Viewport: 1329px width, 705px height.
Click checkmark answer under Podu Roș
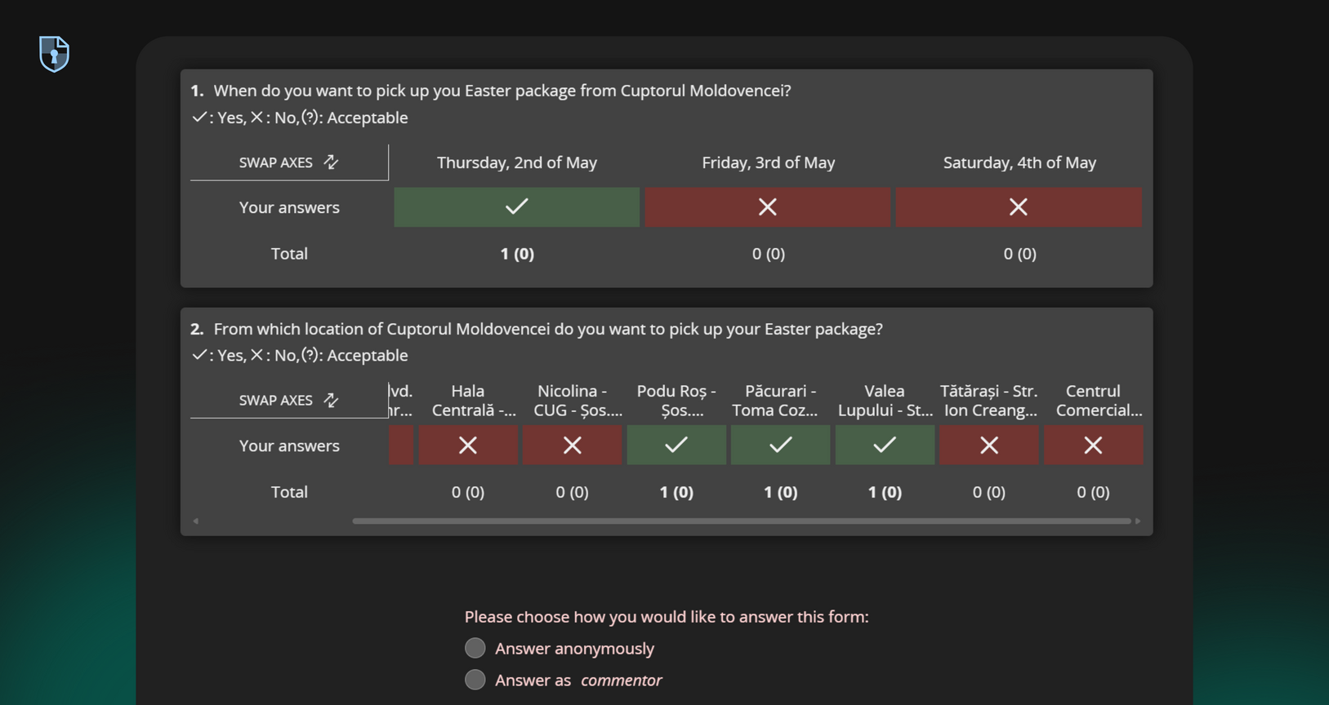coord(676,446)
